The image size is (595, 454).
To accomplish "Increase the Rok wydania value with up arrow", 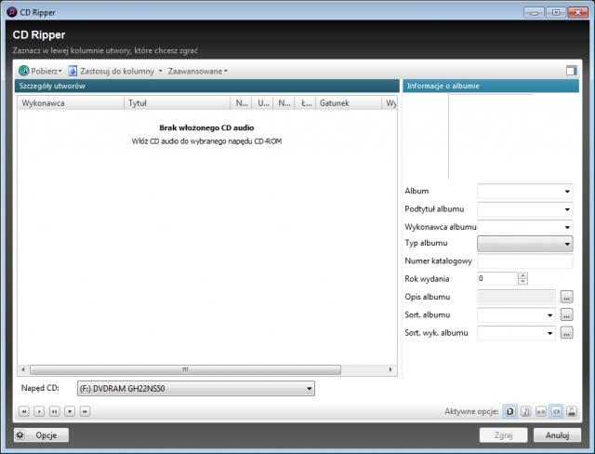I will [522, 274].
